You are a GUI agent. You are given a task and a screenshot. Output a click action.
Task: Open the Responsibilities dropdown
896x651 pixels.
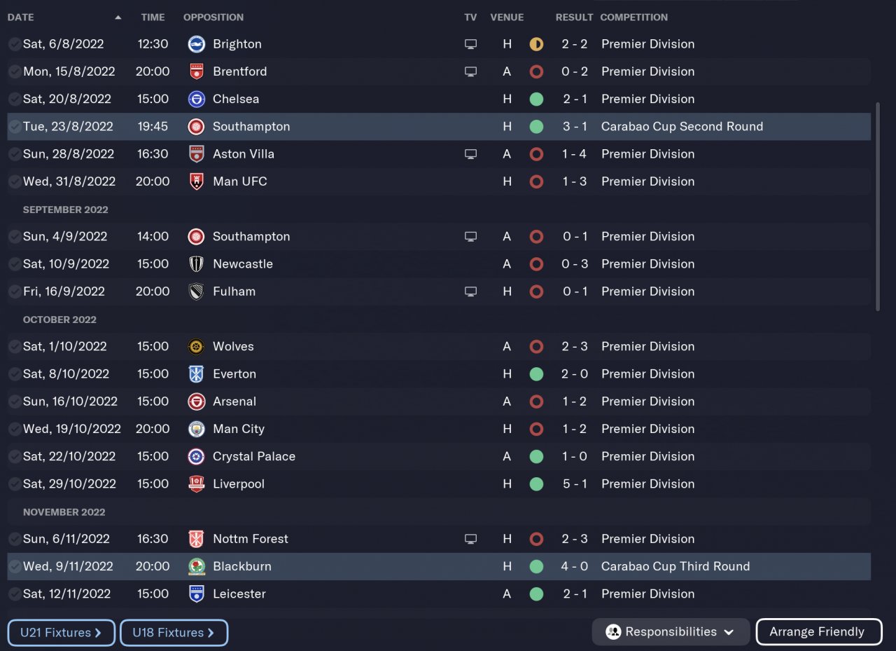671,631
